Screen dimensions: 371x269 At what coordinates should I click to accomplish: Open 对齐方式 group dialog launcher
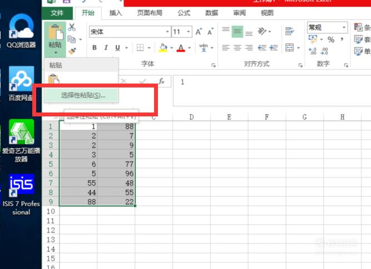tap(300, 65)
